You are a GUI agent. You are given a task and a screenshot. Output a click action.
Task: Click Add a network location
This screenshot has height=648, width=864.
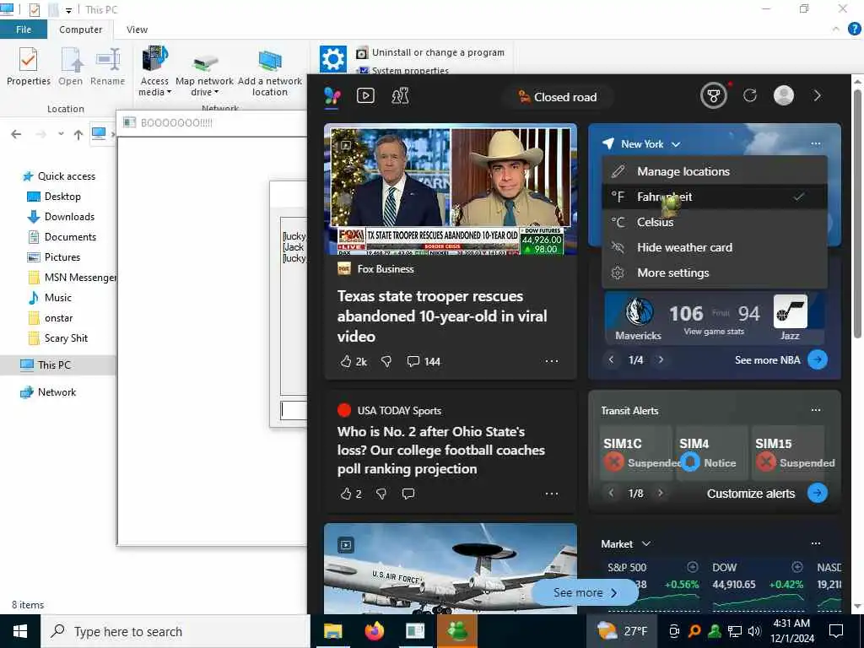click(x=270, y=73)
